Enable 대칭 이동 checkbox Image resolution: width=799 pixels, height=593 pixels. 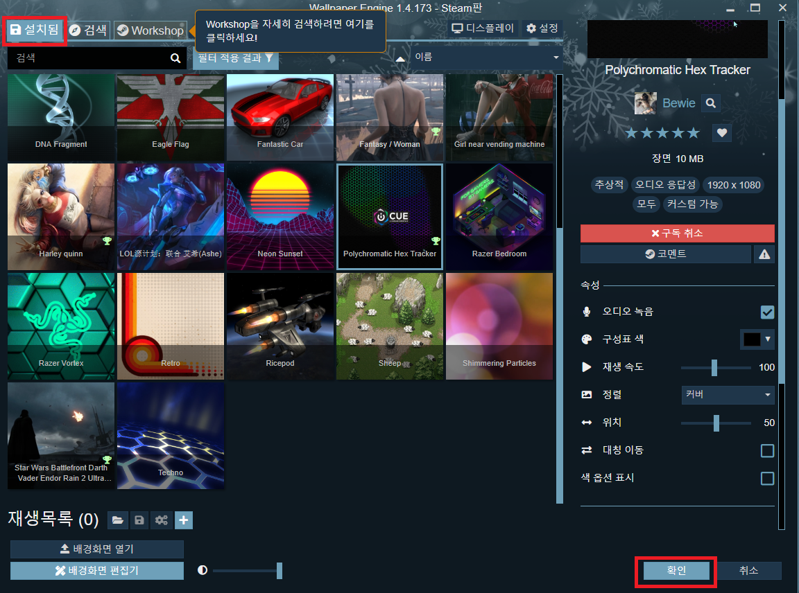[x=767, y=450]
